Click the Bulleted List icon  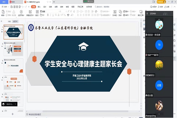click(x=78, y=12)
